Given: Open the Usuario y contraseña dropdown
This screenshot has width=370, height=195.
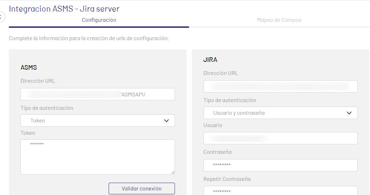Looking at the screenshot, I should click(x=280, y=113).
